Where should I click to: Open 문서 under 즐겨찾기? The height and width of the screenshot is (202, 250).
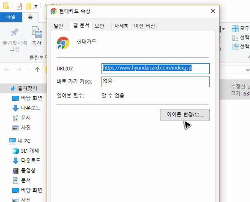25,118
